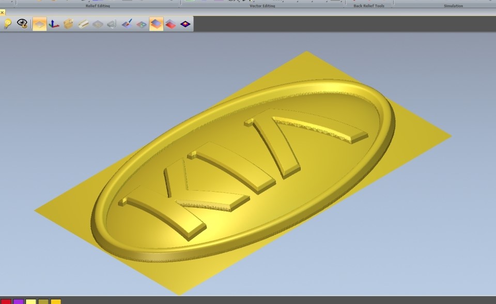The width and height of the screenshot is (496, 304).
Task: Click the 'Vector Editing' group label
Action: click(262, 6)
